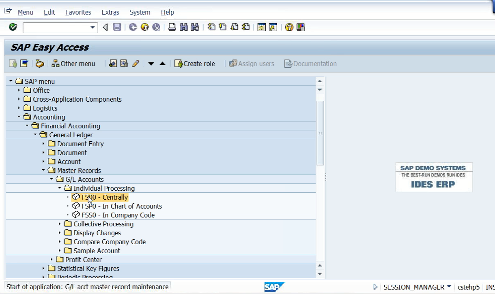The image size is (495, 294).
Task: Open the Extras menu
Action: click(x=110, y=12)
